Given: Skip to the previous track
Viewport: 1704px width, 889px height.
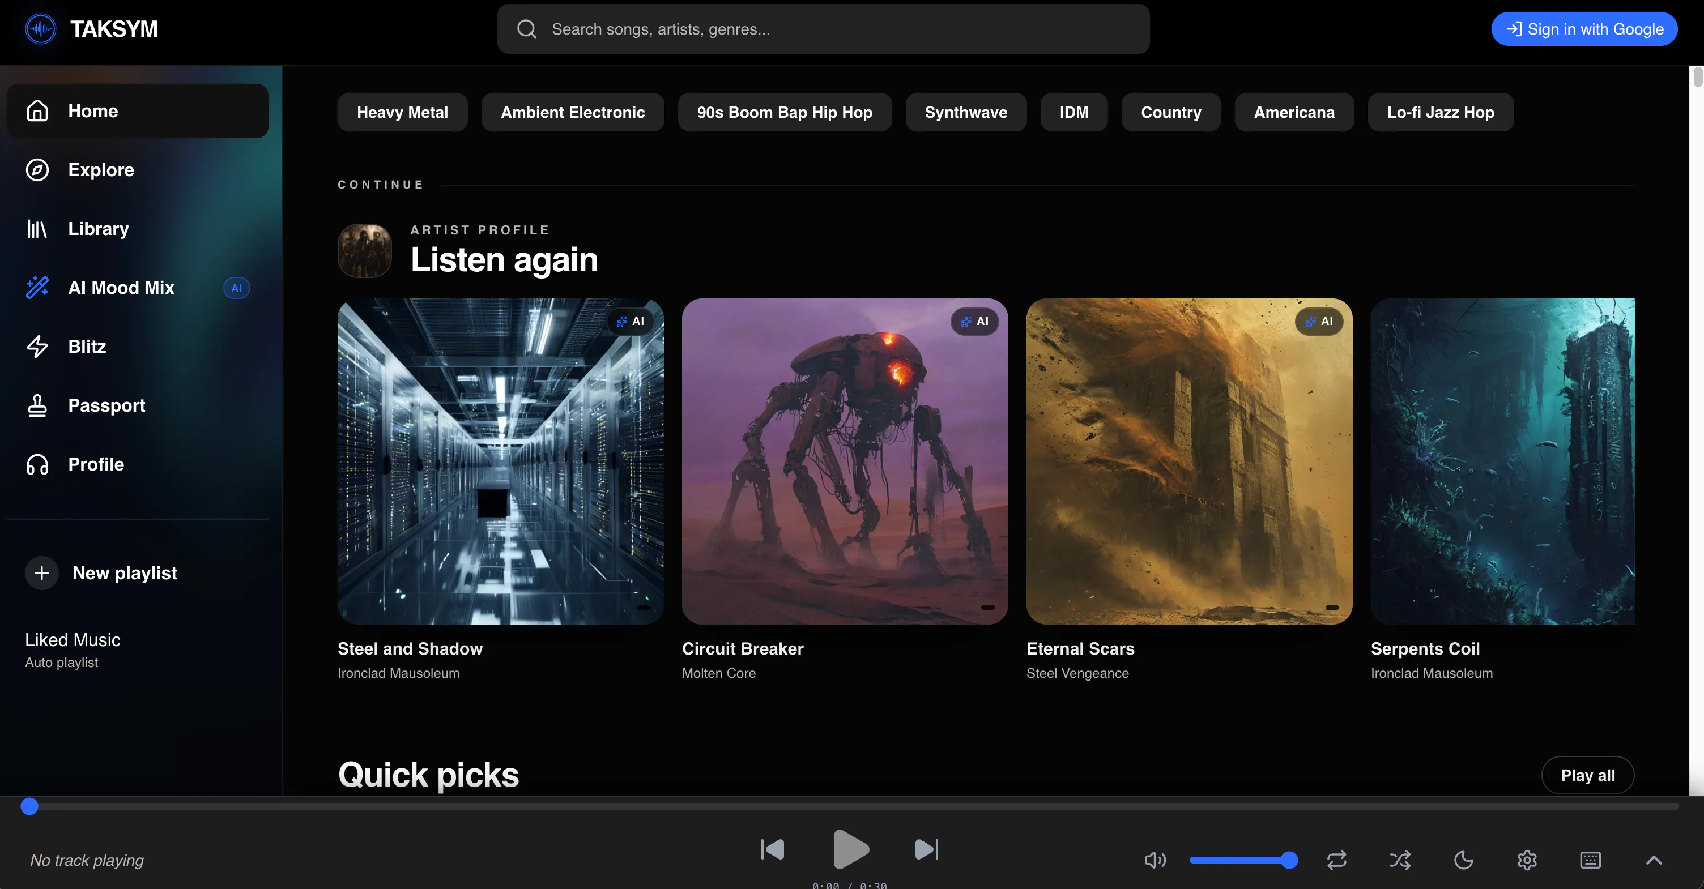Looking at the screenshot, I should point(773,849).
